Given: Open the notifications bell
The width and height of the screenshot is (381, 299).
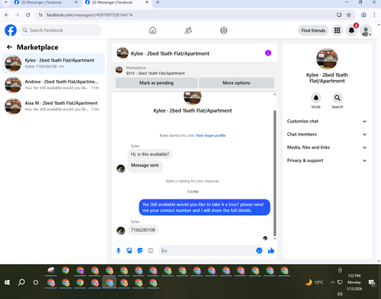Looking at the screenshot, I should point(351,30).
